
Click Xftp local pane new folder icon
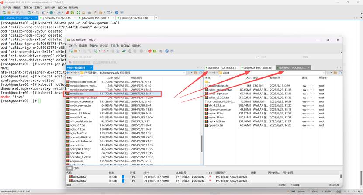[x=196, y=73]
